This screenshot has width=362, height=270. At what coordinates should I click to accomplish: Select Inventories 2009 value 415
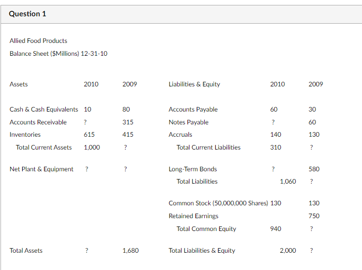pyautogui.click(x=128, y=135)
